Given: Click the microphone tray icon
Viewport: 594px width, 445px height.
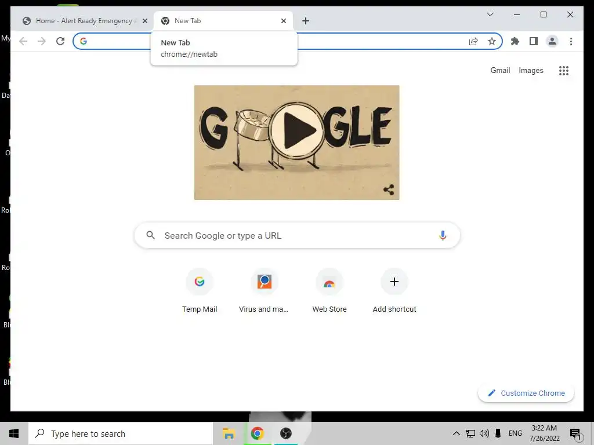Looking at the screenshot, I should 498,433.
